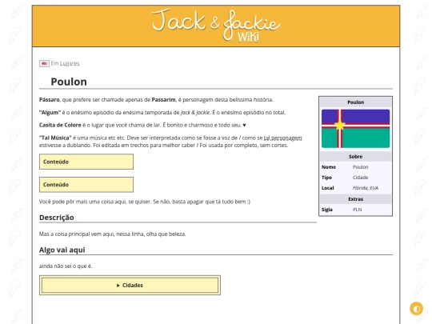
Task: Open the first Conteúdo box
Action: pos(86,162)
